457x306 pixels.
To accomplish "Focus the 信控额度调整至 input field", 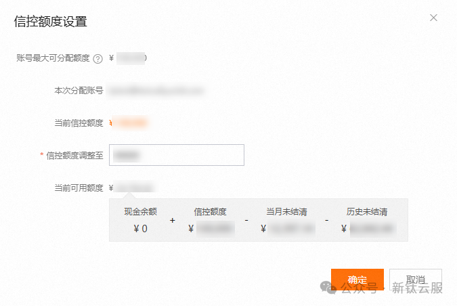I will 177,155.
